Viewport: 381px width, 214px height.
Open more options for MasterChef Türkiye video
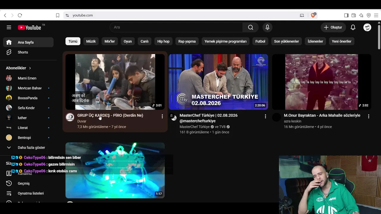[266, 117]
